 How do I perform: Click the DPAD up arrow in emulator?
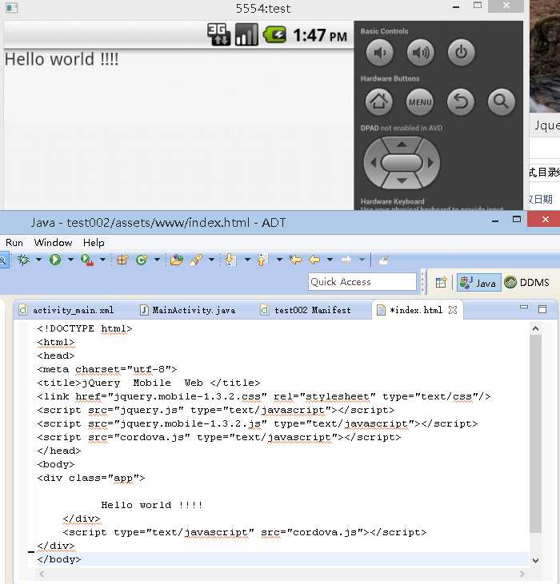402,145
